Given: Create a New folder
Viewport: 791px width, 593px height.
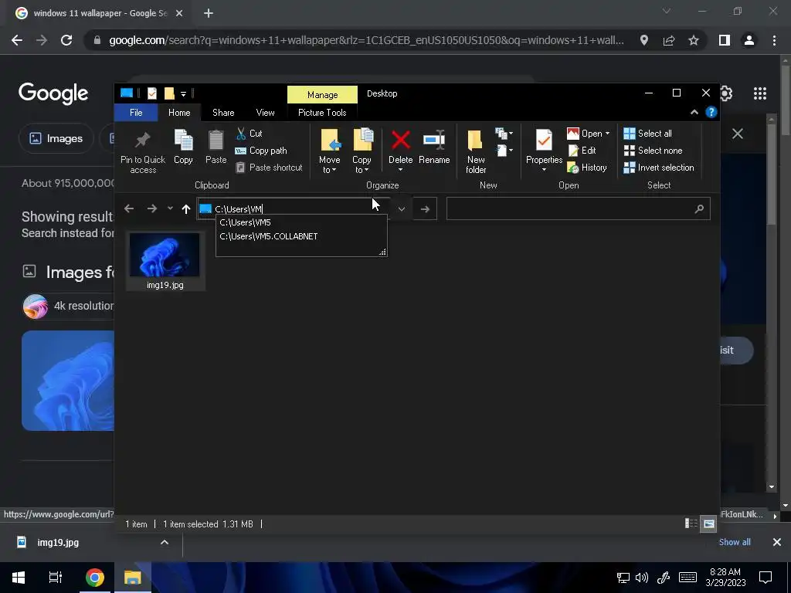Looking at the screenshot, I should click(x=476, y=151).
